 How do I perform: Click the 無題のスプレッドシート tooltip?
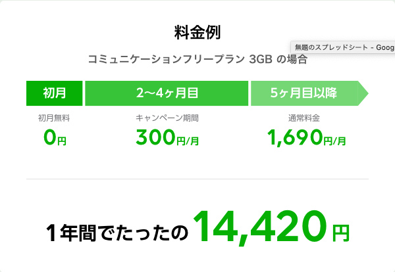(x=343, y=47)
